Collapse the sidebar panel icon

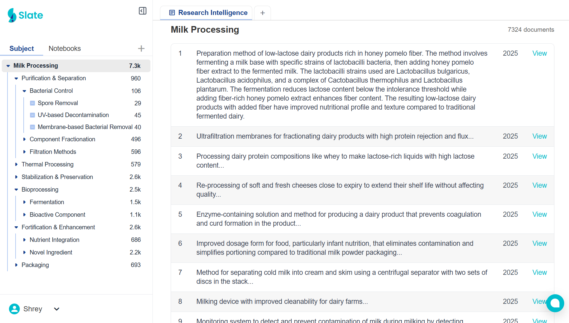[143, 11]
